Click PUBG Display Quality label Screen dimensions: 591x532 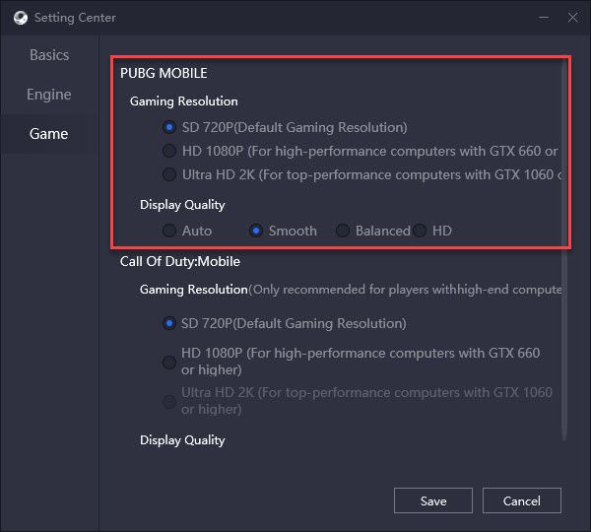[182, 205]
